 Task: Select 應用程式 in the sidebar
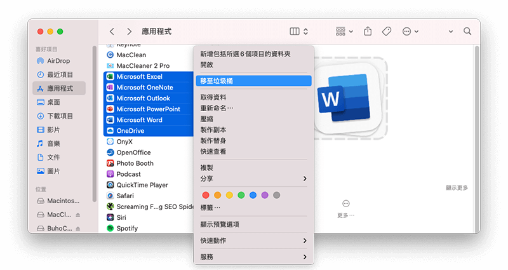tap(59, 88)
